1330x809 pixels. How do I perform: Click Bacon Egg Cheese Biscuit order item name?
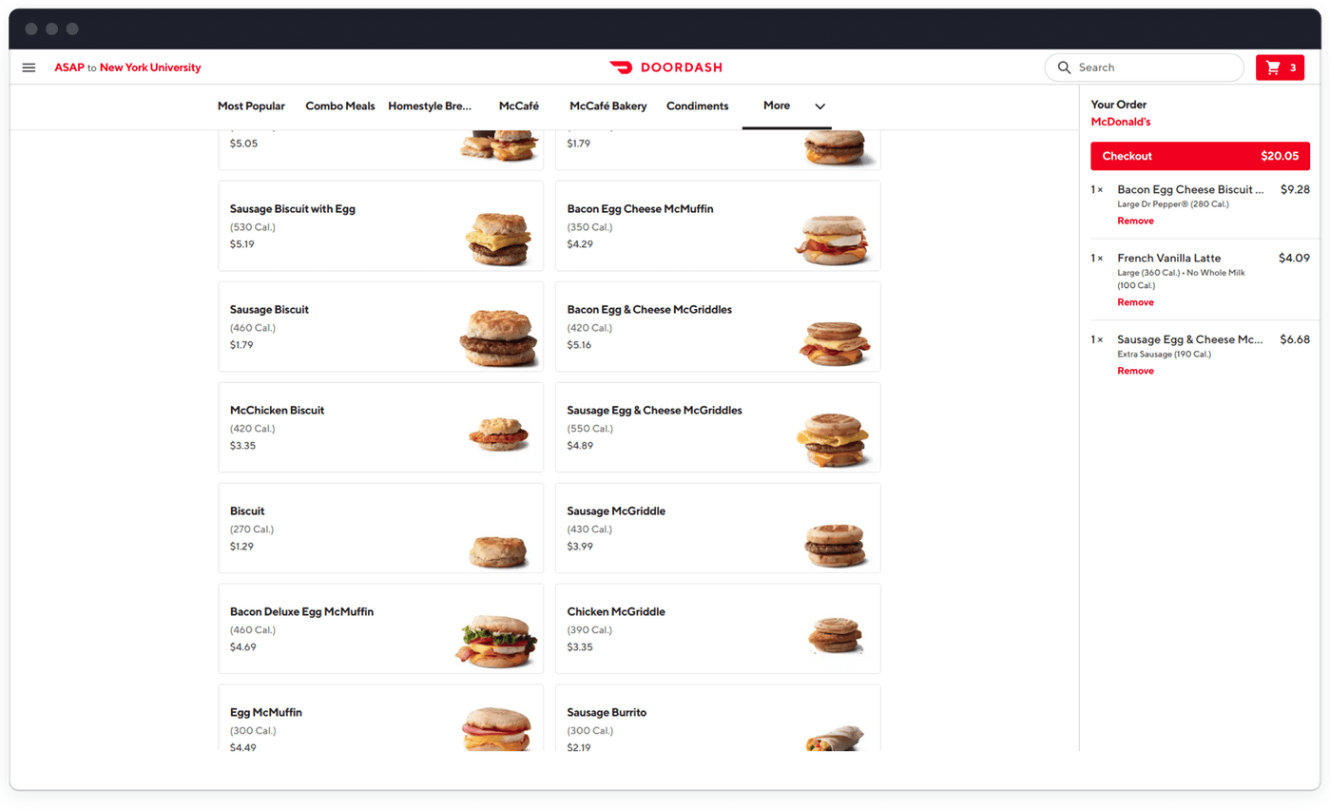1190,189
